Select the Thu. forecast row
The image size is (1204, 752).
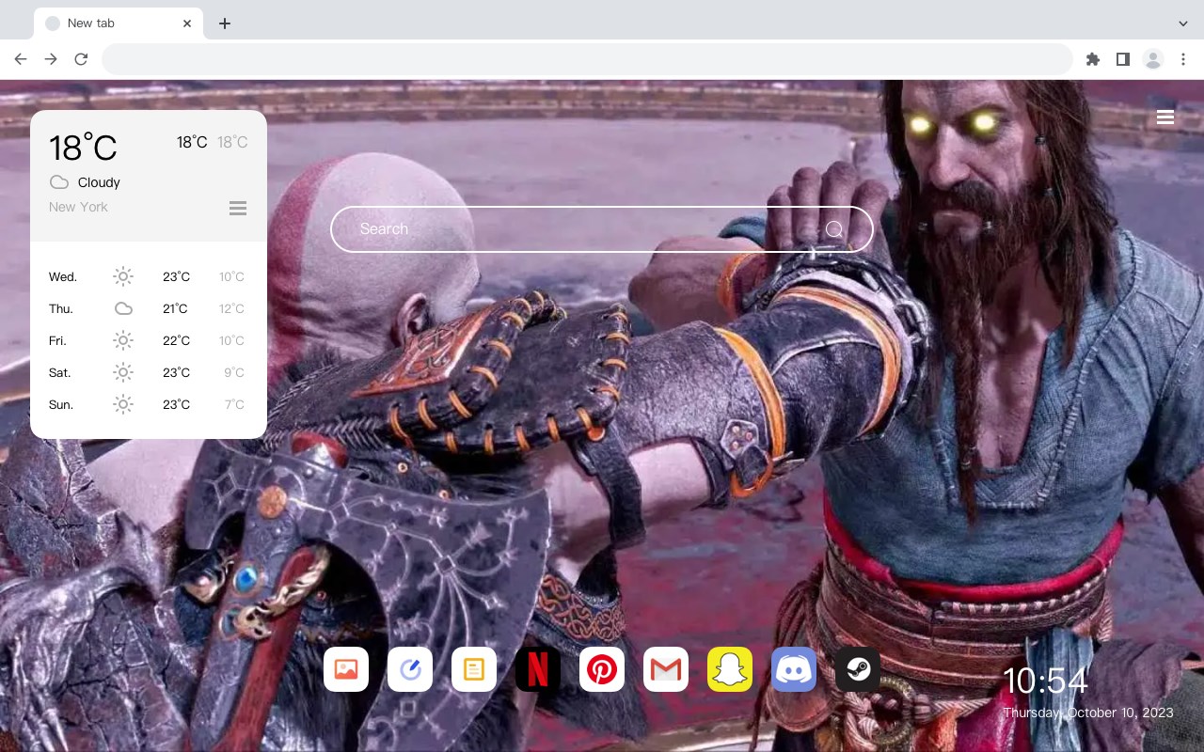tap(148, 308)
